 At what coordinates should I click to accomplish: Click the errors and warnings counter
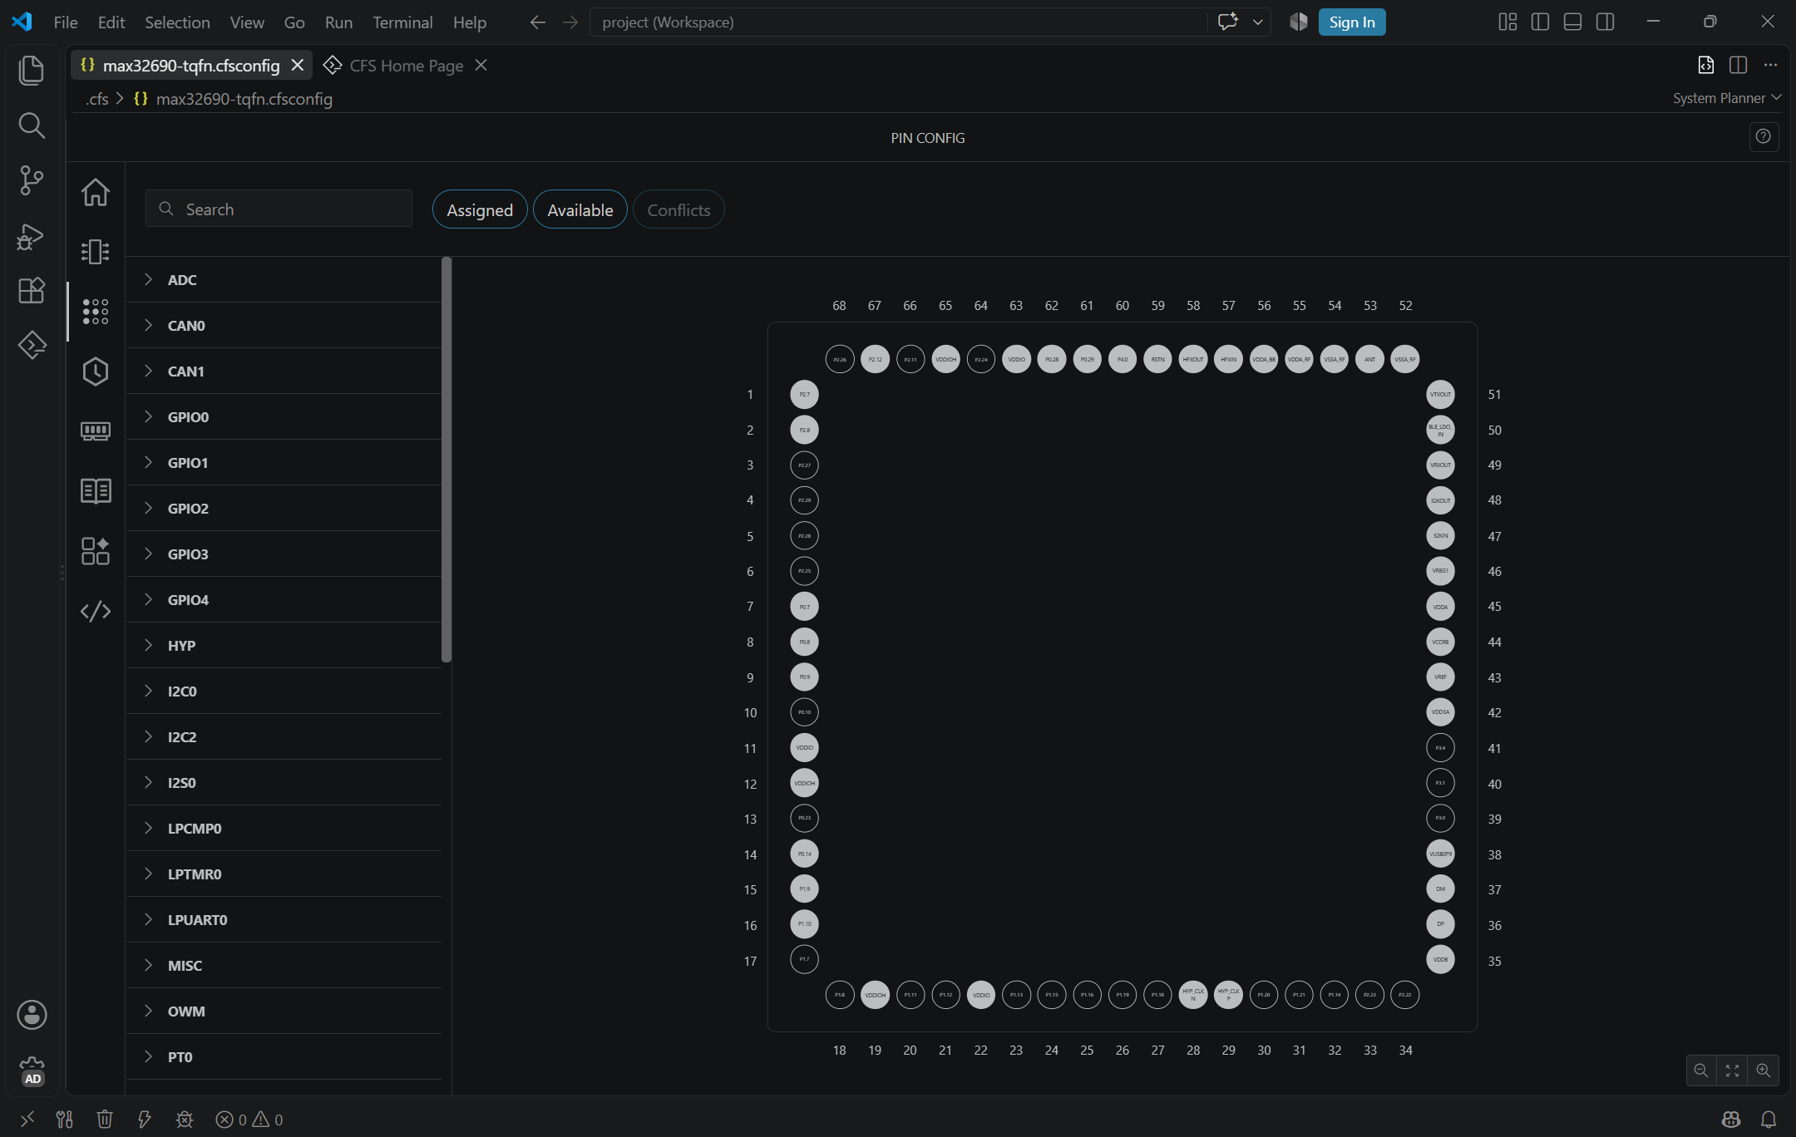pyautogui.click(x=249, y=1120)
